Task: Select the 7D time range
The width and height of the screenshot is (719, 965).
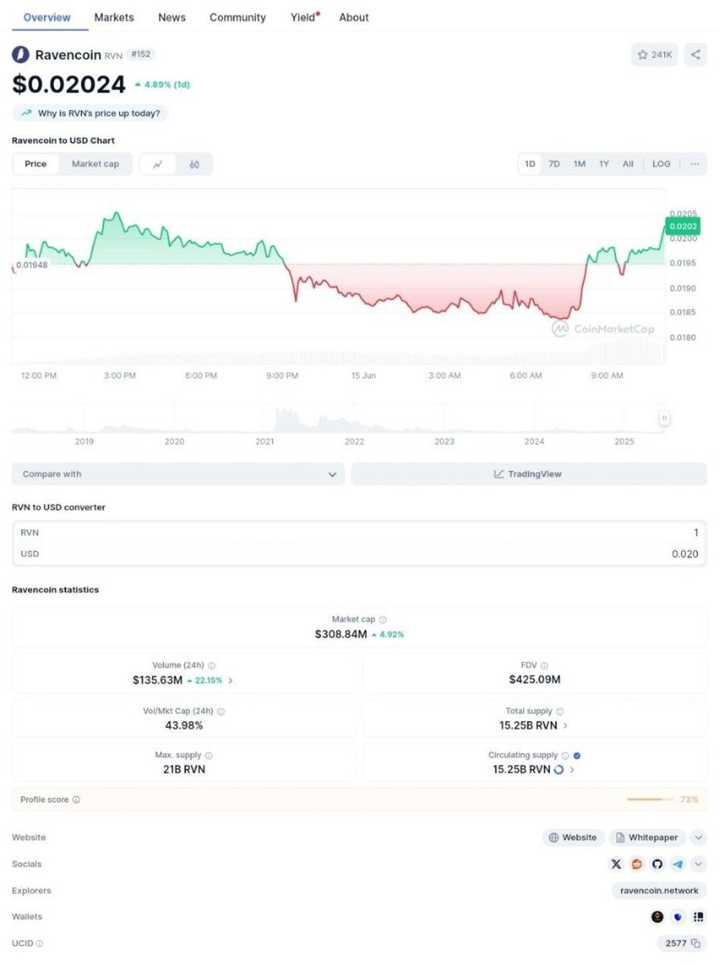Action: 554,164
